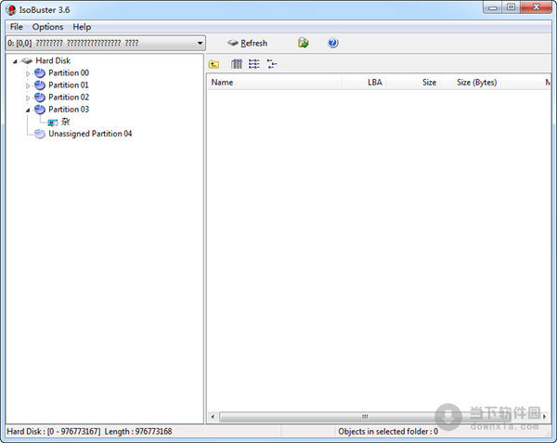
Task: Minimize the IsoBuster window
Action: 493,7
